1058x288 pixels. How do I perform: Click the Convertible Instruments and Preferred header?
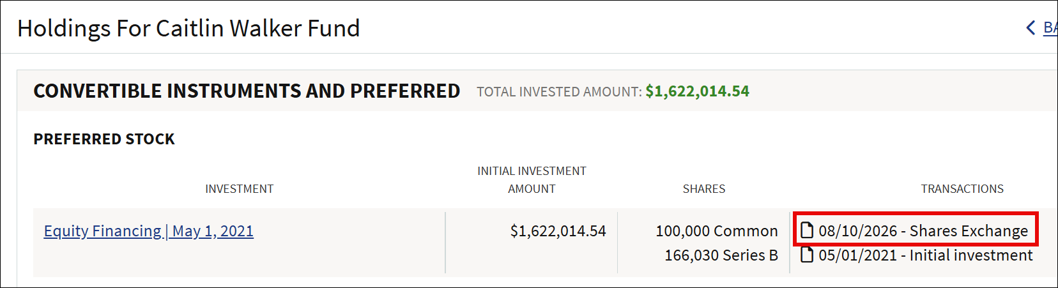tap(247, 91)
